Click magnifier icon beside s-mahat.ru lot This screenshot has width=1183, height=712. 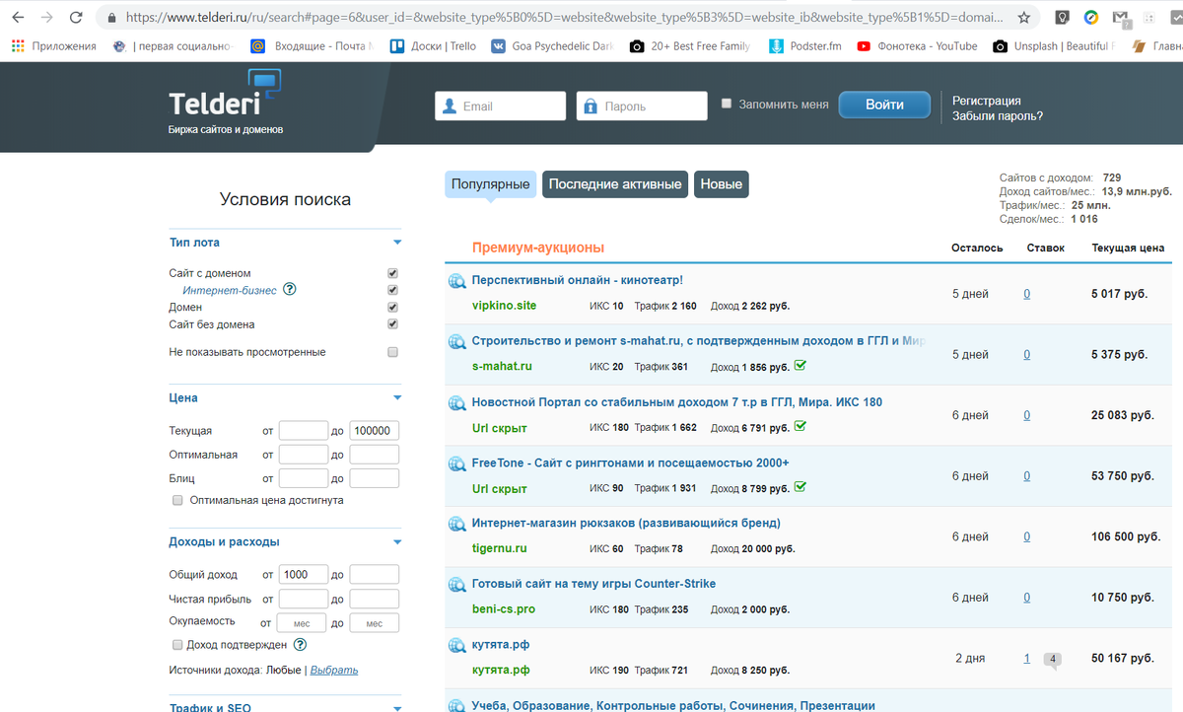point(457,342)
